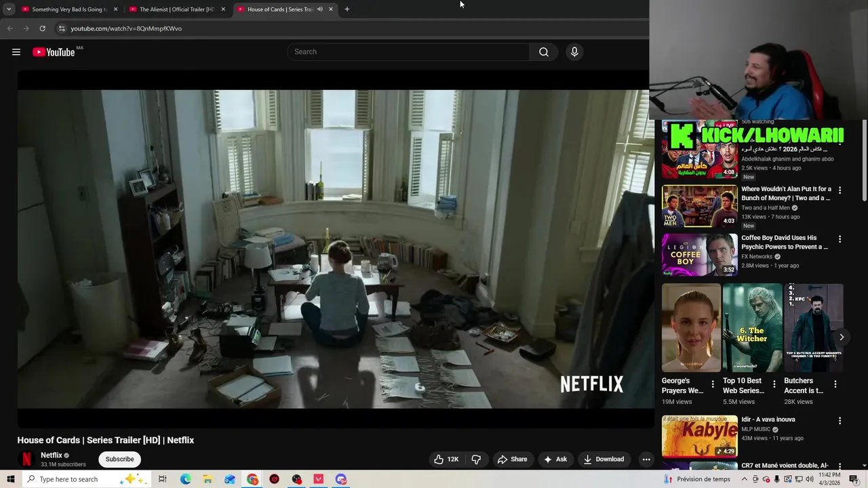Open options for 'Where Wouldn't Alan Put It' video
The width and height of the screenshot is (868, 488).
840,190
